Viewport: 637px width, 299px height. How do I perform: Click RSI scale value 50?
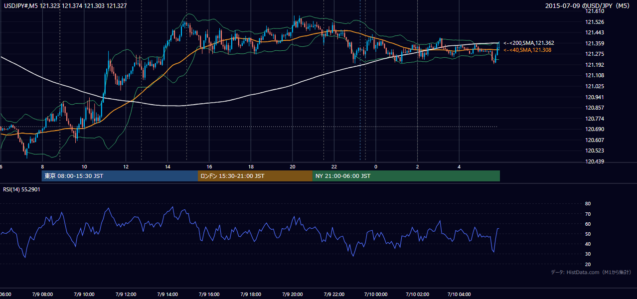[588, 234]
